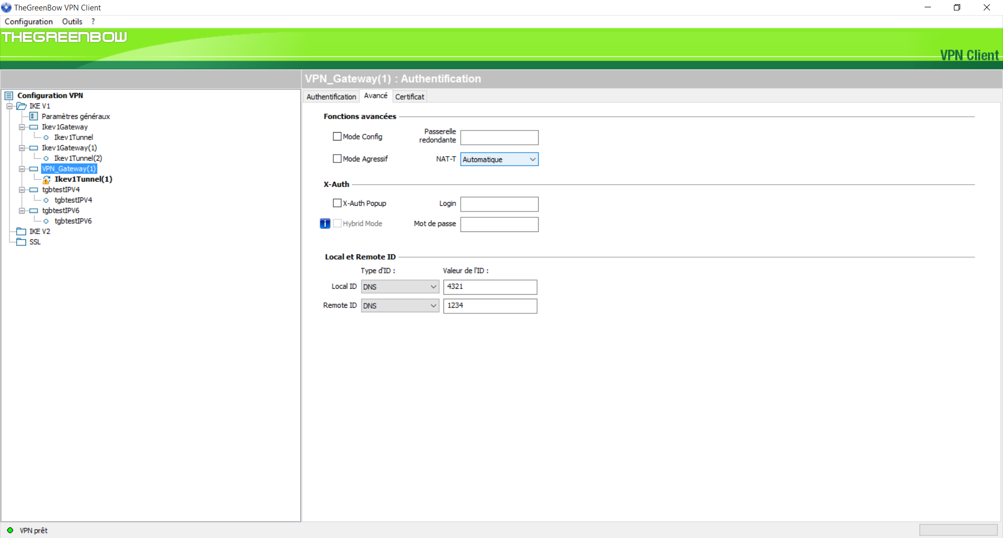
Task: Collapse the tgbtestIPV6 gateway node
Action: pyautogui.click(x=22, y=210)
